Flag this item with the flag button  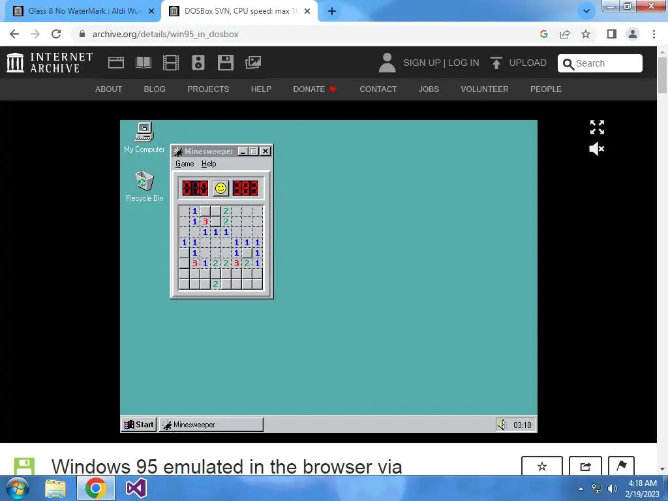coord(621,466)
